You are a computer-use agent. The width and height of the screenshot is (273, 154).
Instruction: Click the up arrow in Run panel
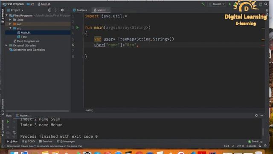[x=14, y=121]
